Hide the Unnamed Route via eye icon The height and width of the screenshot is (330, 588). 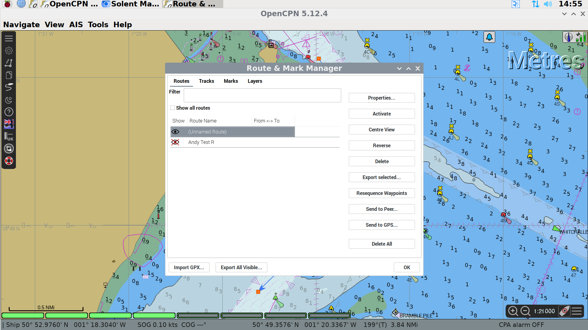175,132
